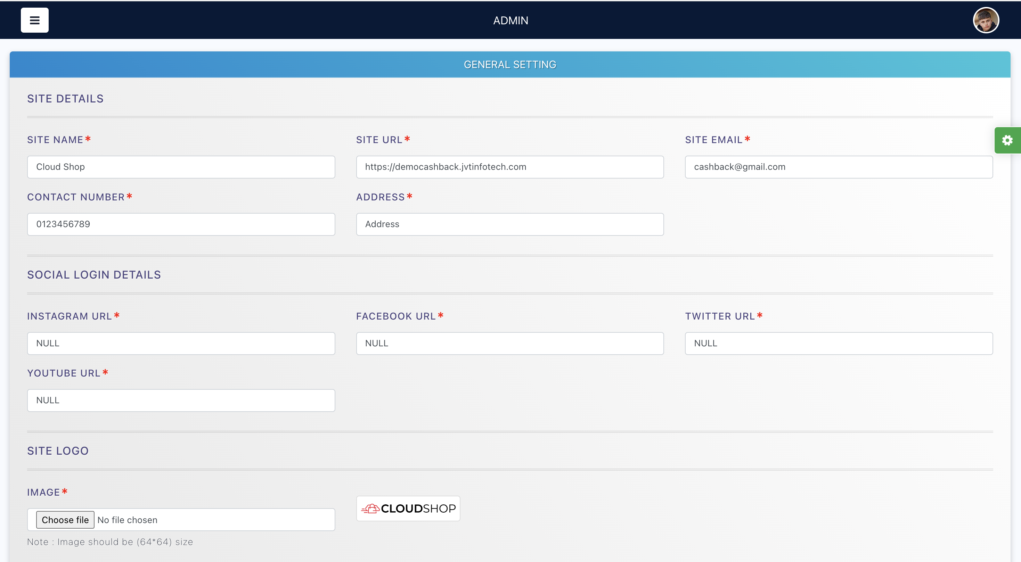1021x562 pixels.
Task: Click the YouTube URL input field
Action: (x=181, y=400)
